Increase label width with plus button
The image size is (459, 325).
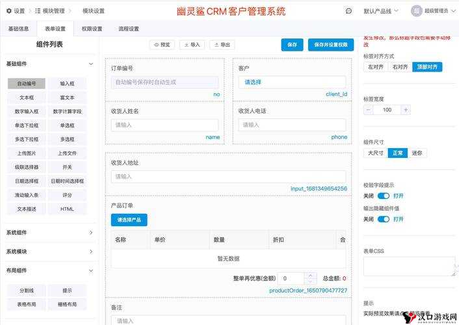tap(406, 110)
